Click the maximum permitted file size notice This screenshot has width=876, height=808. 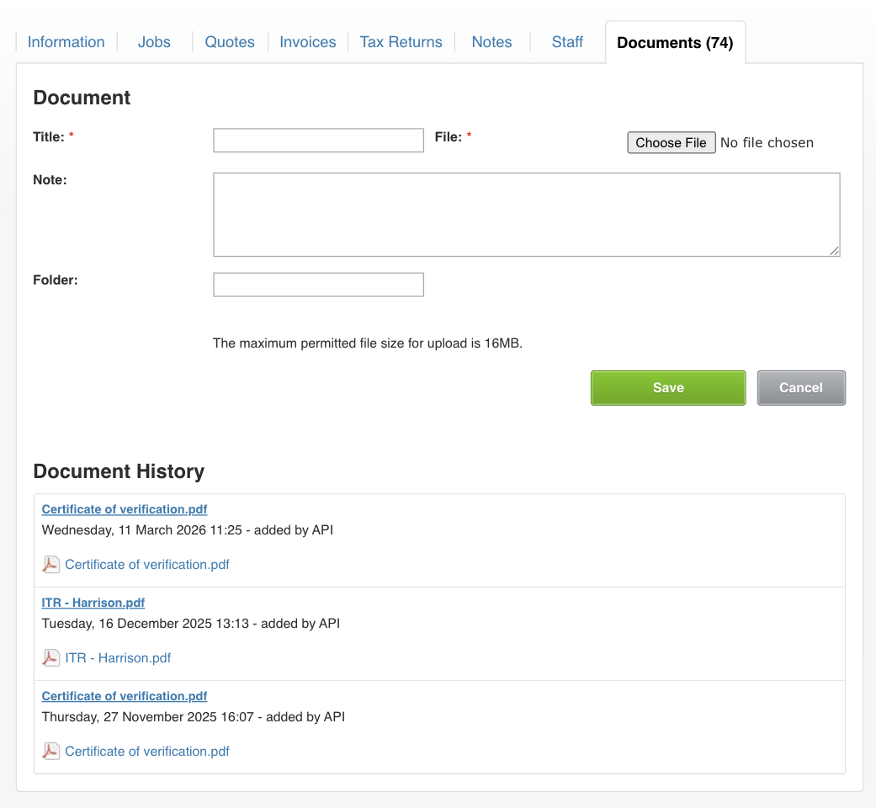point(368,343)
